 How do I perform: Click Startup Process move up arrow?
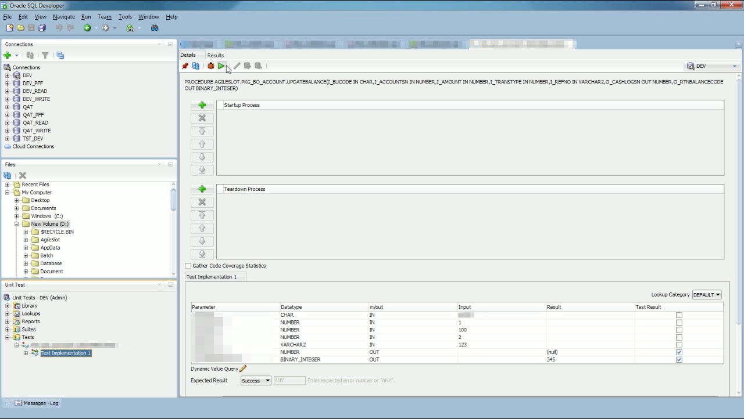coord(202,144)
